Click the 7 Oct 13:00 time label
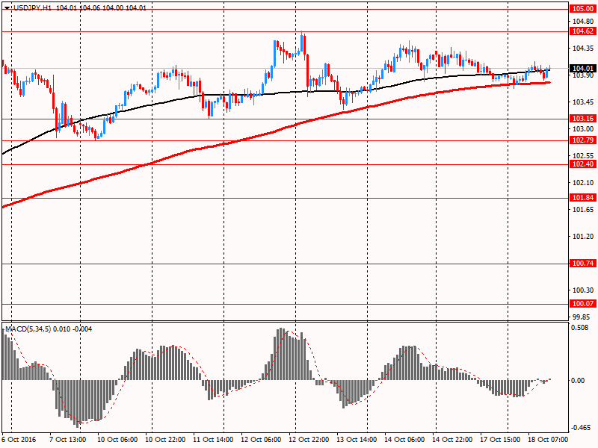Screen dimensions: 598x448 (68, 439)
